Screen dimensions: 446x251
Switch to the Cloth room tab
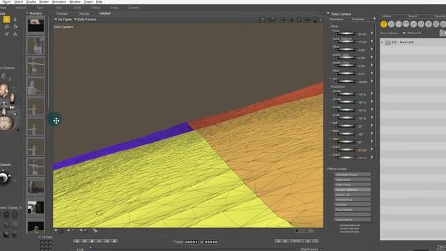point(77,8)
